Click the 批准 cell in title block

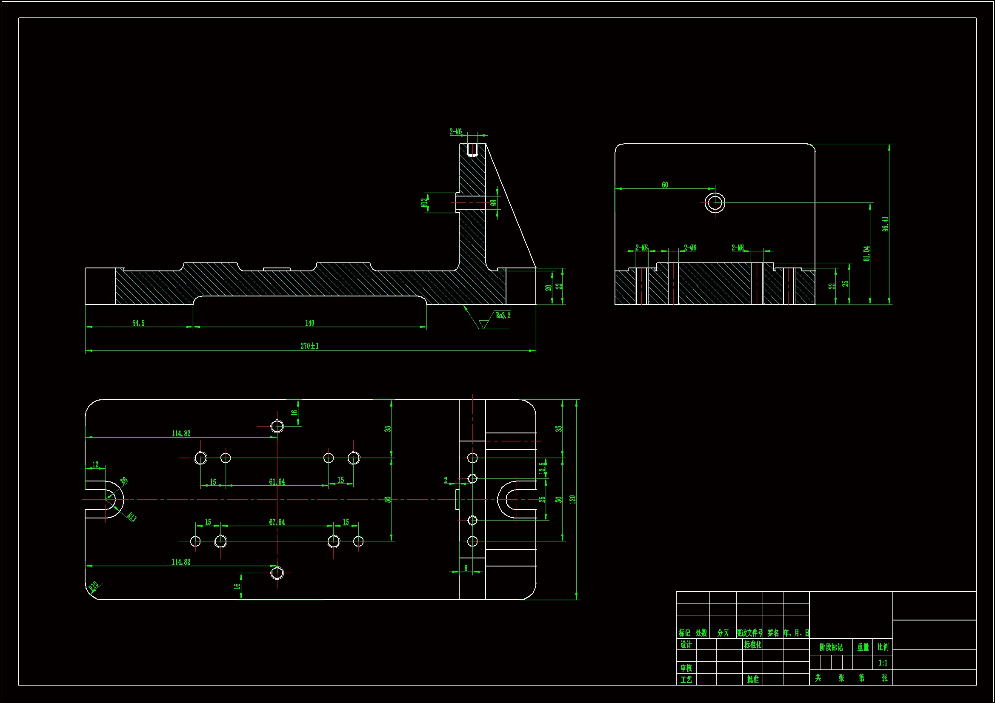coord(753,680)
